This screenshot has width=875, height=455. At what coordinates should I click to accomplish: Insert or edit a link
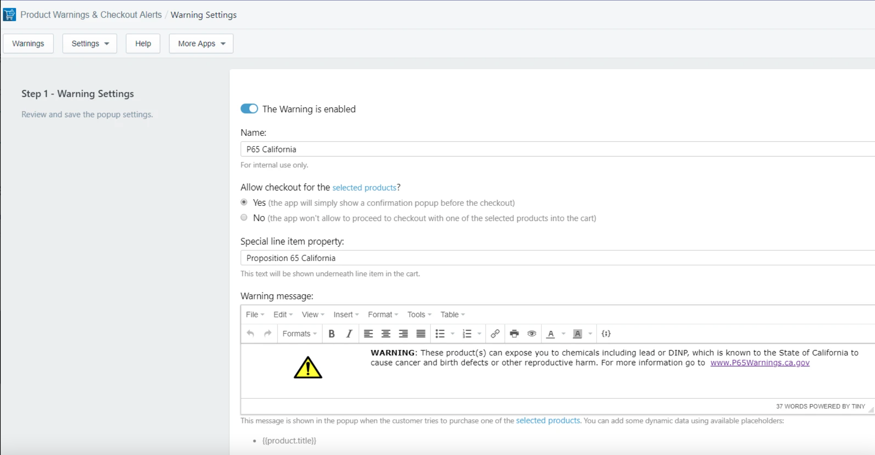click(495, 333)
